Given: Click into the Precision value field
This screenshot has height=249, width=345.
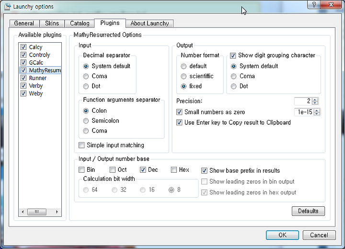Looking at the screenshot, I should (x=303, y=101).
